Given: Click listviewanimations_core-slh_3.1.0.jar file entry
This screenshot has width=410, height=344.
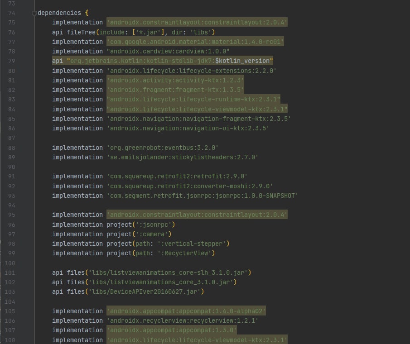Looking at the screenshot, I should pyautogui.click(x=168, y=272).
